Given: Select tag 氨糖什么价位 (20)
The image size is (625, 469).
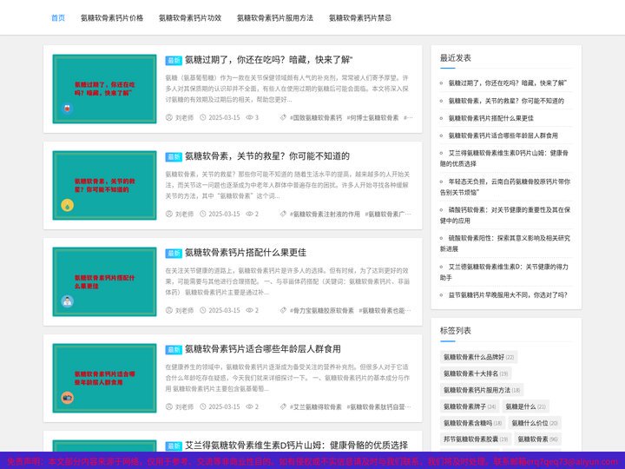Looking at the screenshot, I should point(535,423).
